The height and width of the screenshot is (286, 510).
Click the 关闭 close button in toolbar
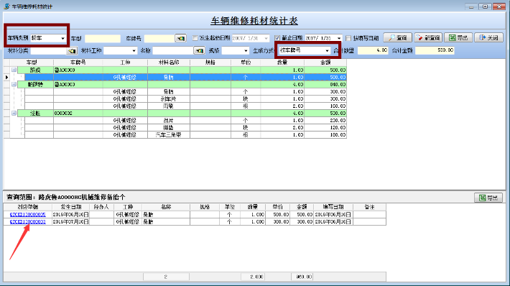point(488,38)
